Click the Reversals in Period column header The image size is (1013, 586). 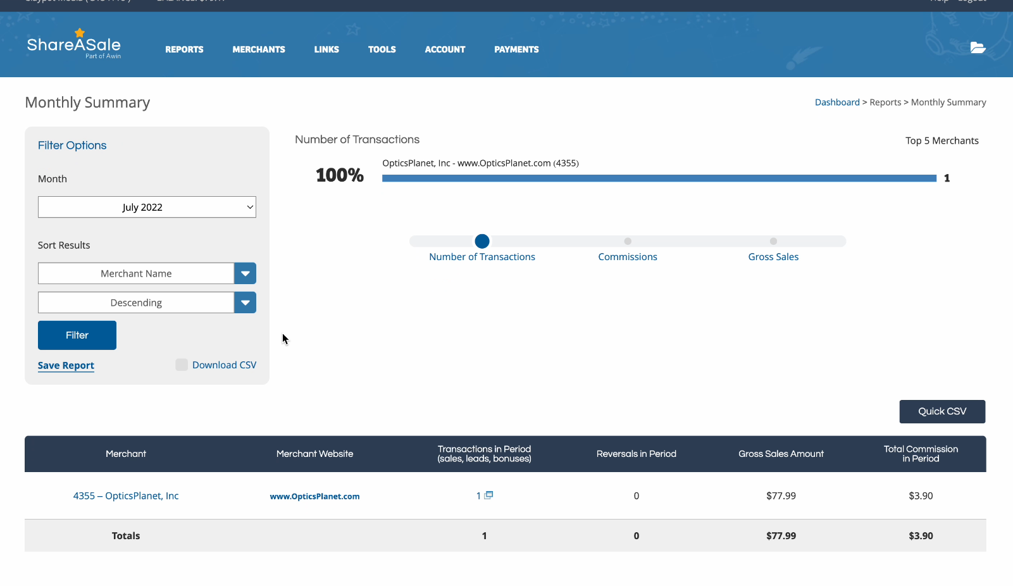click(x=637, y=454)
